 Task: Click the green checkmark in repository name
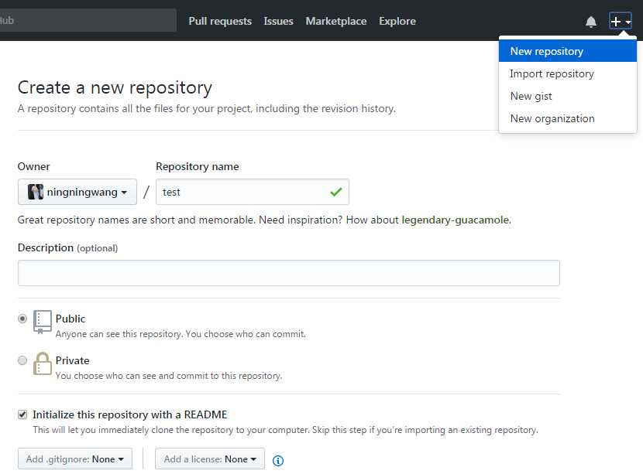[x=336, y=192]
